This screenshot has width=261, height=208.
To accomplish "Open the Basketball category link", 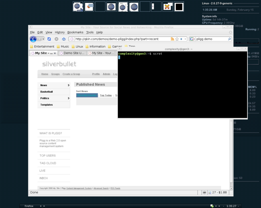I will 47,92.
